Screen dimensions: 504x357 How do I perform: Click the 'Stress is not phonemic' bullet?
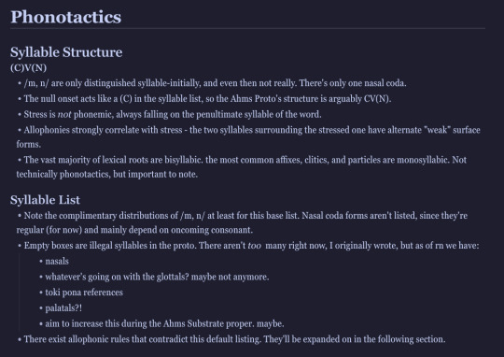[173, 115]
